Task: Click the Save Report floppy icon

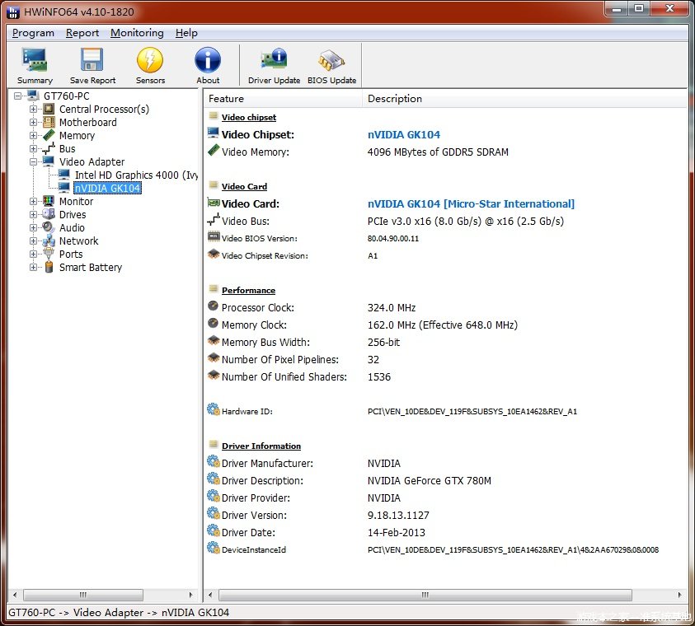Action: (x=92, y=60)
